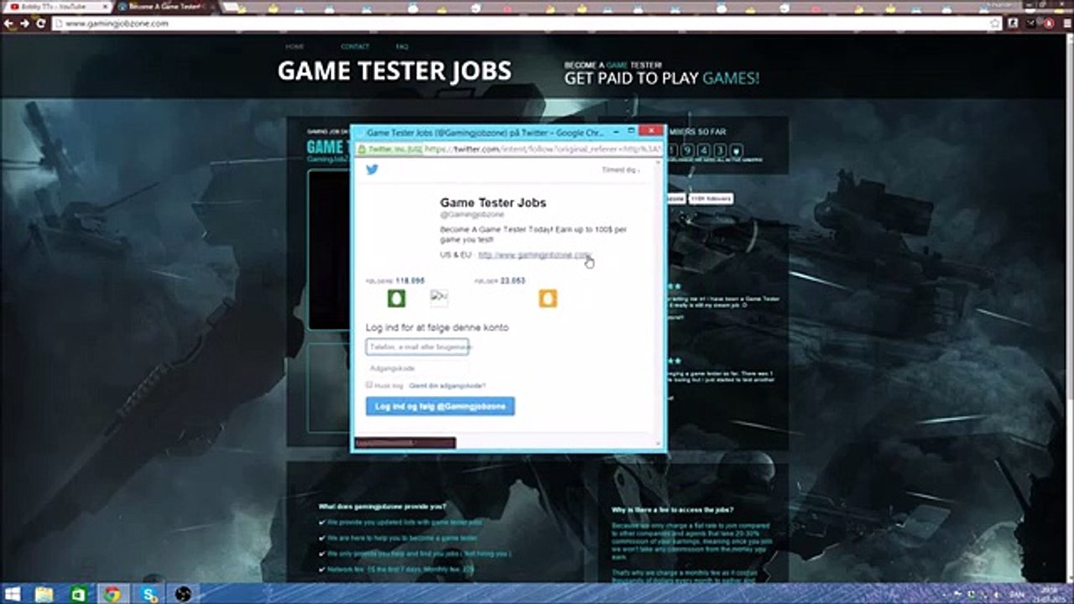Open the 'Tilmeld dig' sign-up link

(620, 170)
